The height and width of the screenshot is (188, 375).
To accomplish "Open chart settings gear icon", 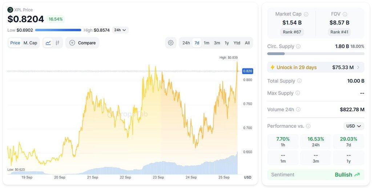I will point(170,43).
